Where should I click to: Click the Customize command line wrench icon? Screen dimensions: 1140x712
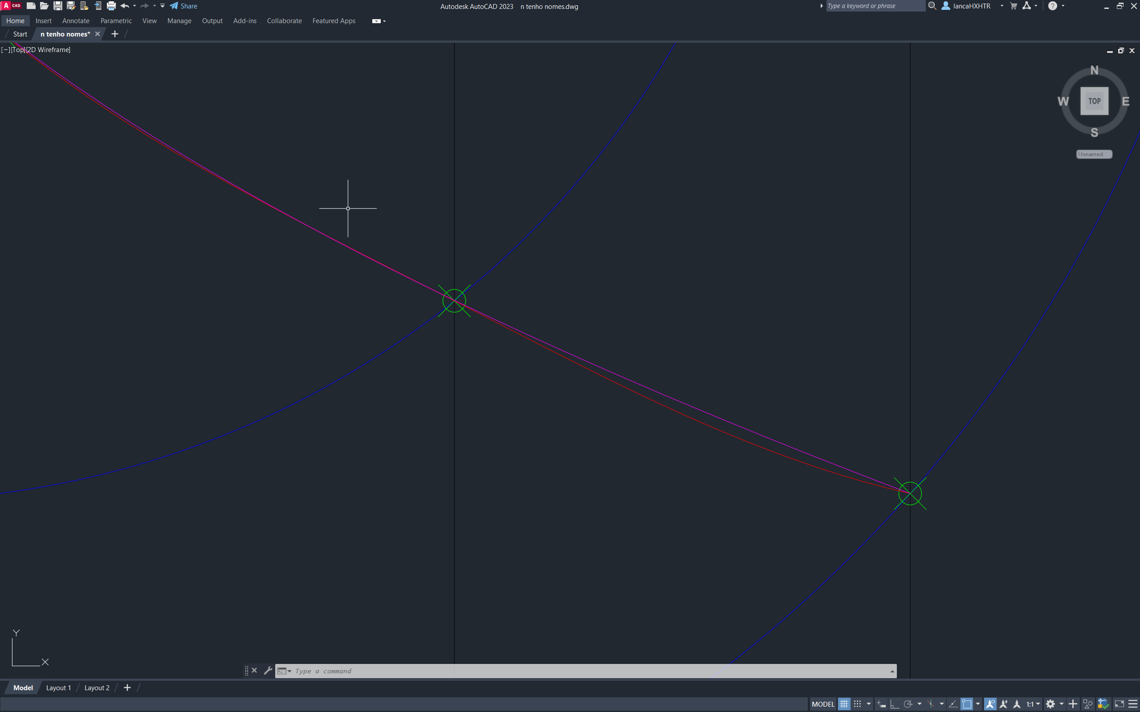[x=268, y=671]
